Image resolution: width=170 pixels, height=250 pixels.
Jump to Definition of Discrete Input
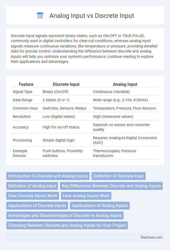[x=118, y=176]
